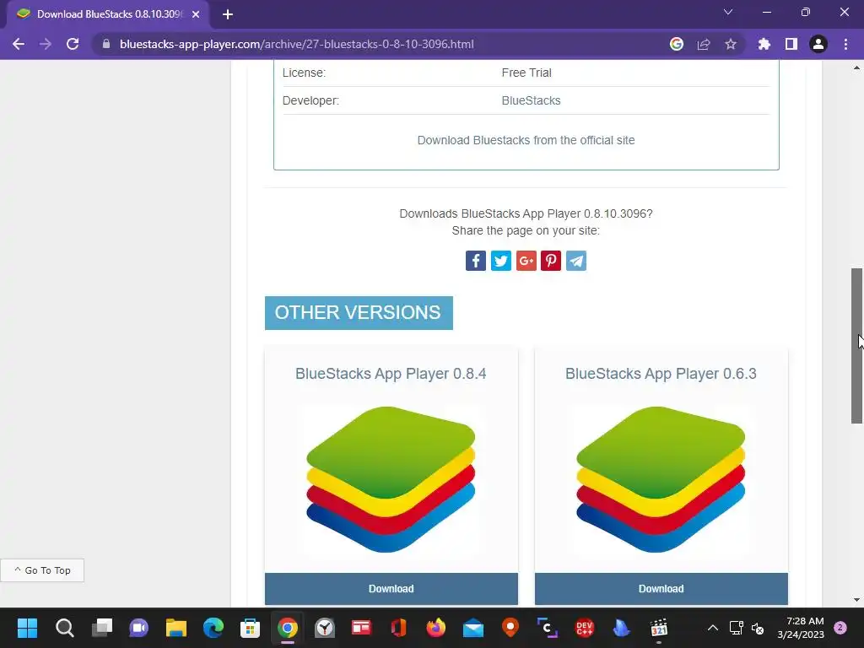Open Task View in the taskbar
Screen dimensions: 864x648
[x=102, y=628]
